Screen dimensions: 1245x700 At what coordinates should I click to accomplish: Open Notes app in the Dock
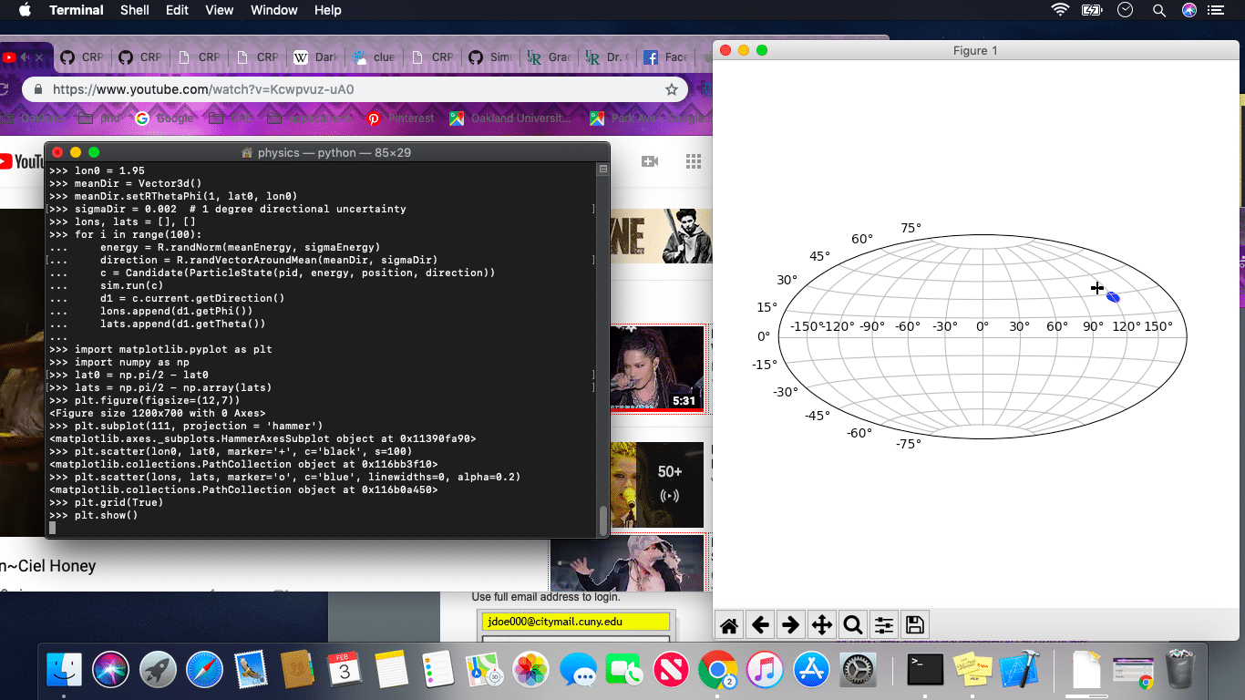[391, 671]
